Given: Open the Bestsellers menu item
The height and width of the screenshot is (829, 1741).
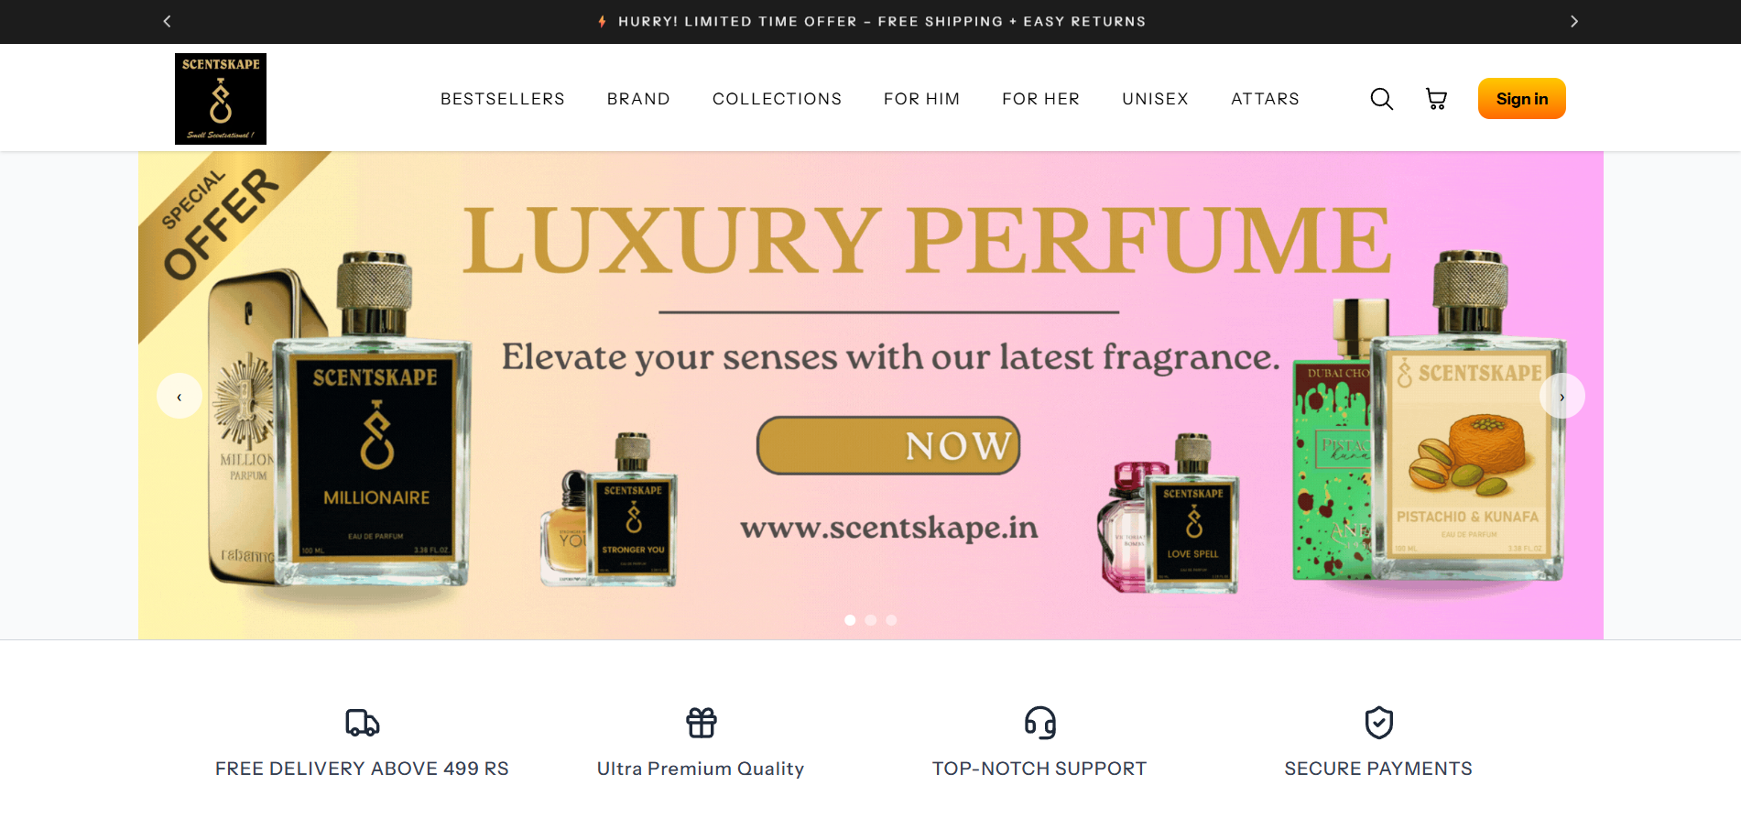Looking at the screenshot, I should pyautogui.click(x=503, y=99).
